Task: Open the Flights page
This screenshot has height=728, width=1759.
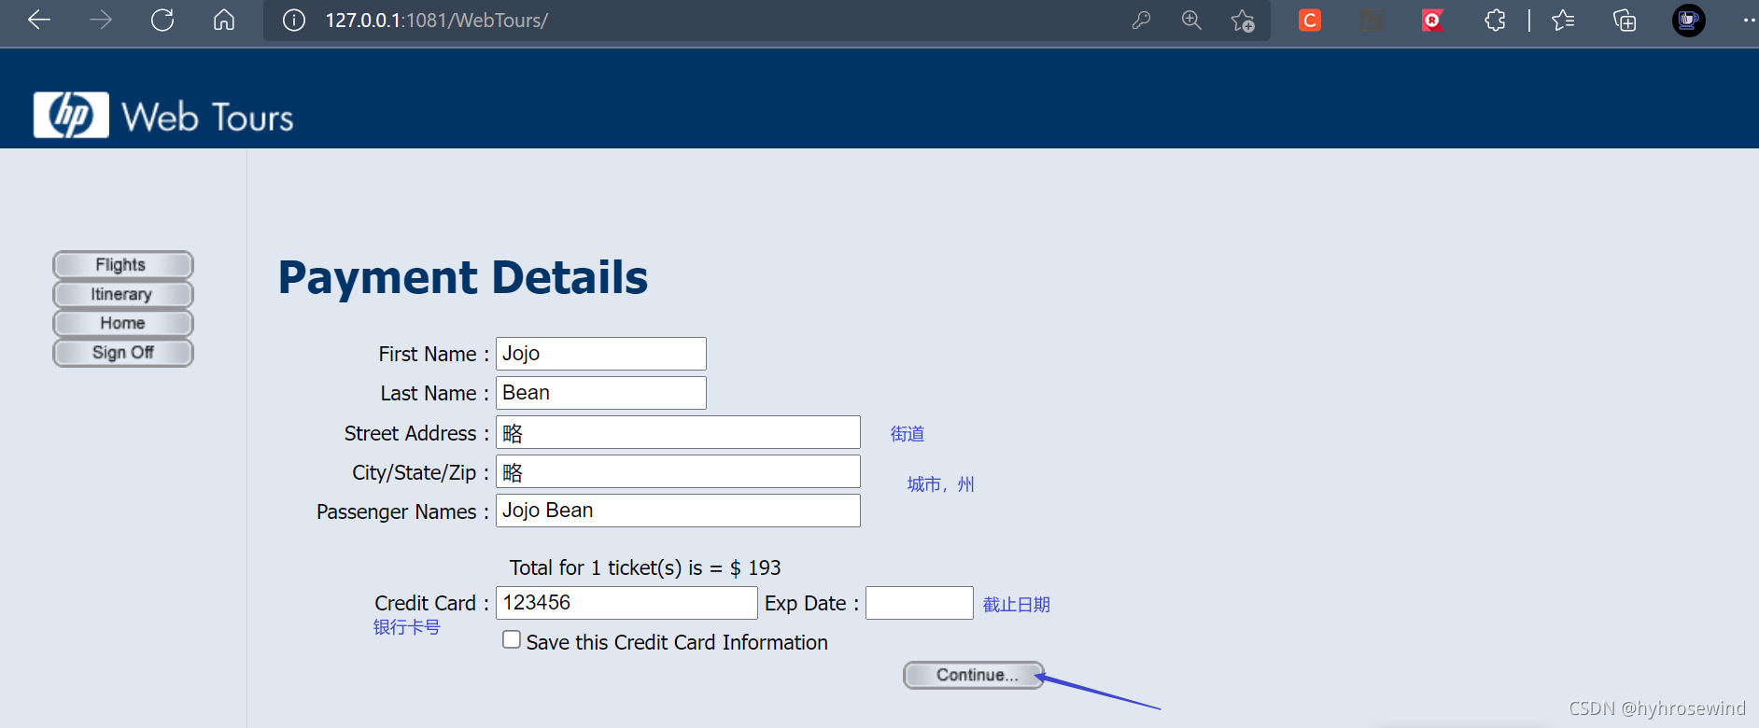Action: [x=123, y=265]
